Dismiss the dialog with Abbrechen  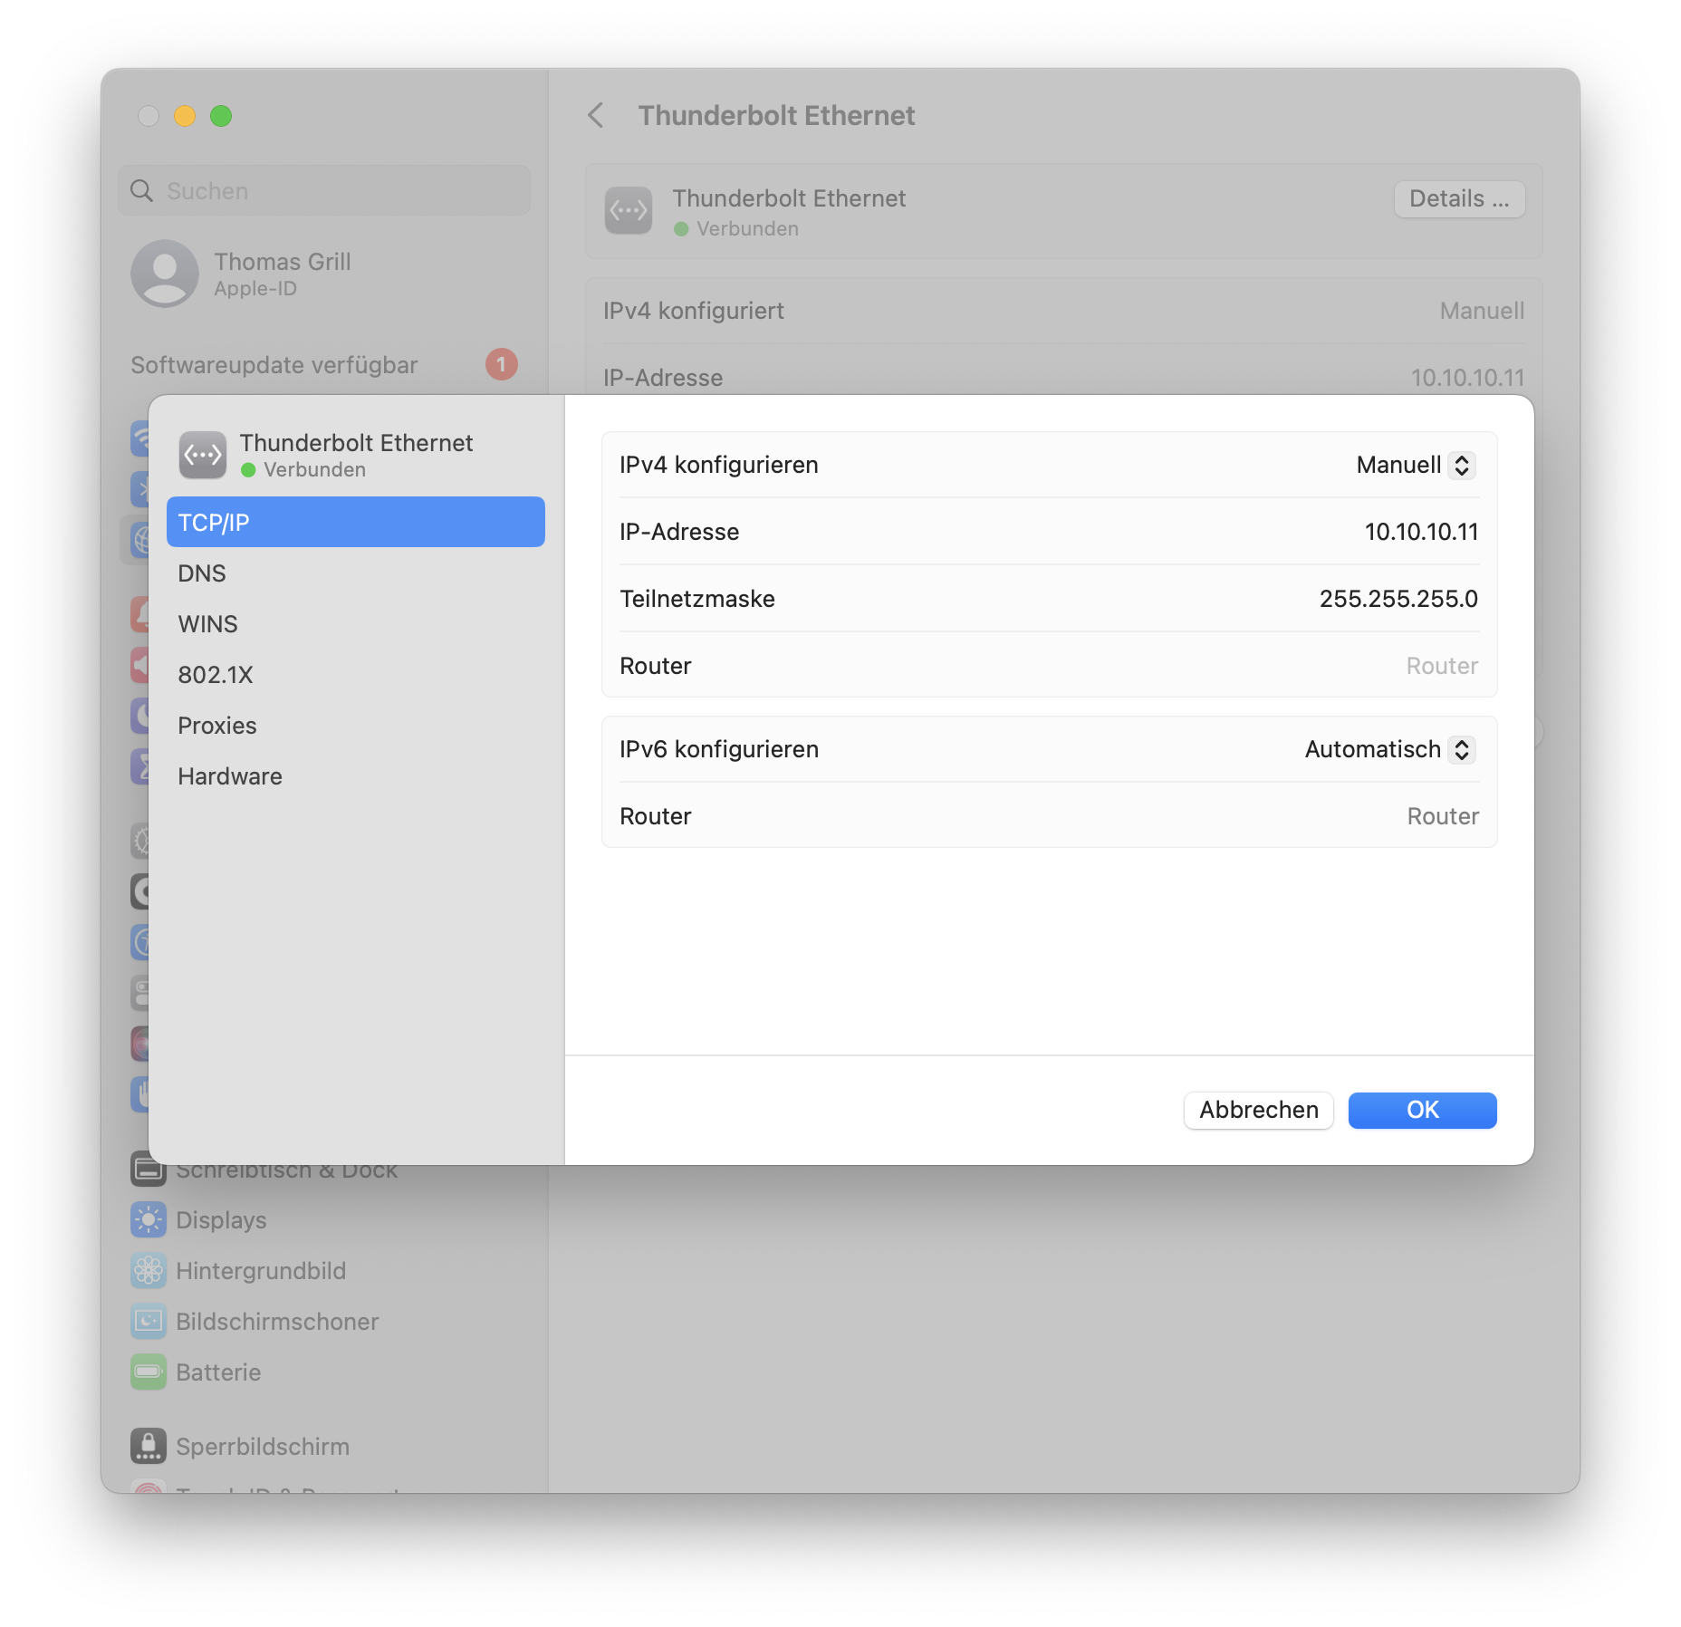click(x=1258, y=1110)
